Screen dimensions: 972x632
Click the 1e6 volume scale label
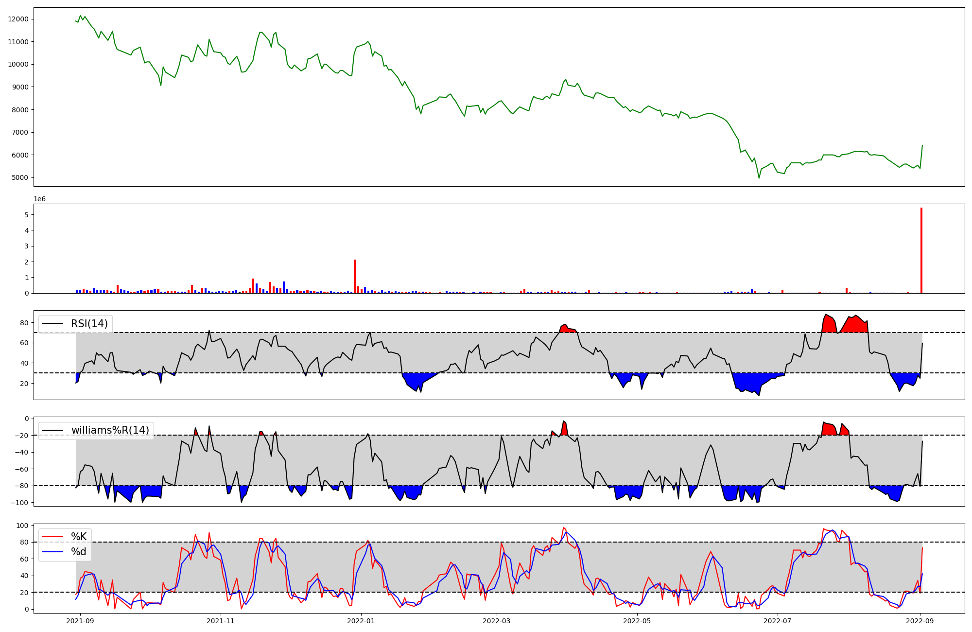pos(39,199)
